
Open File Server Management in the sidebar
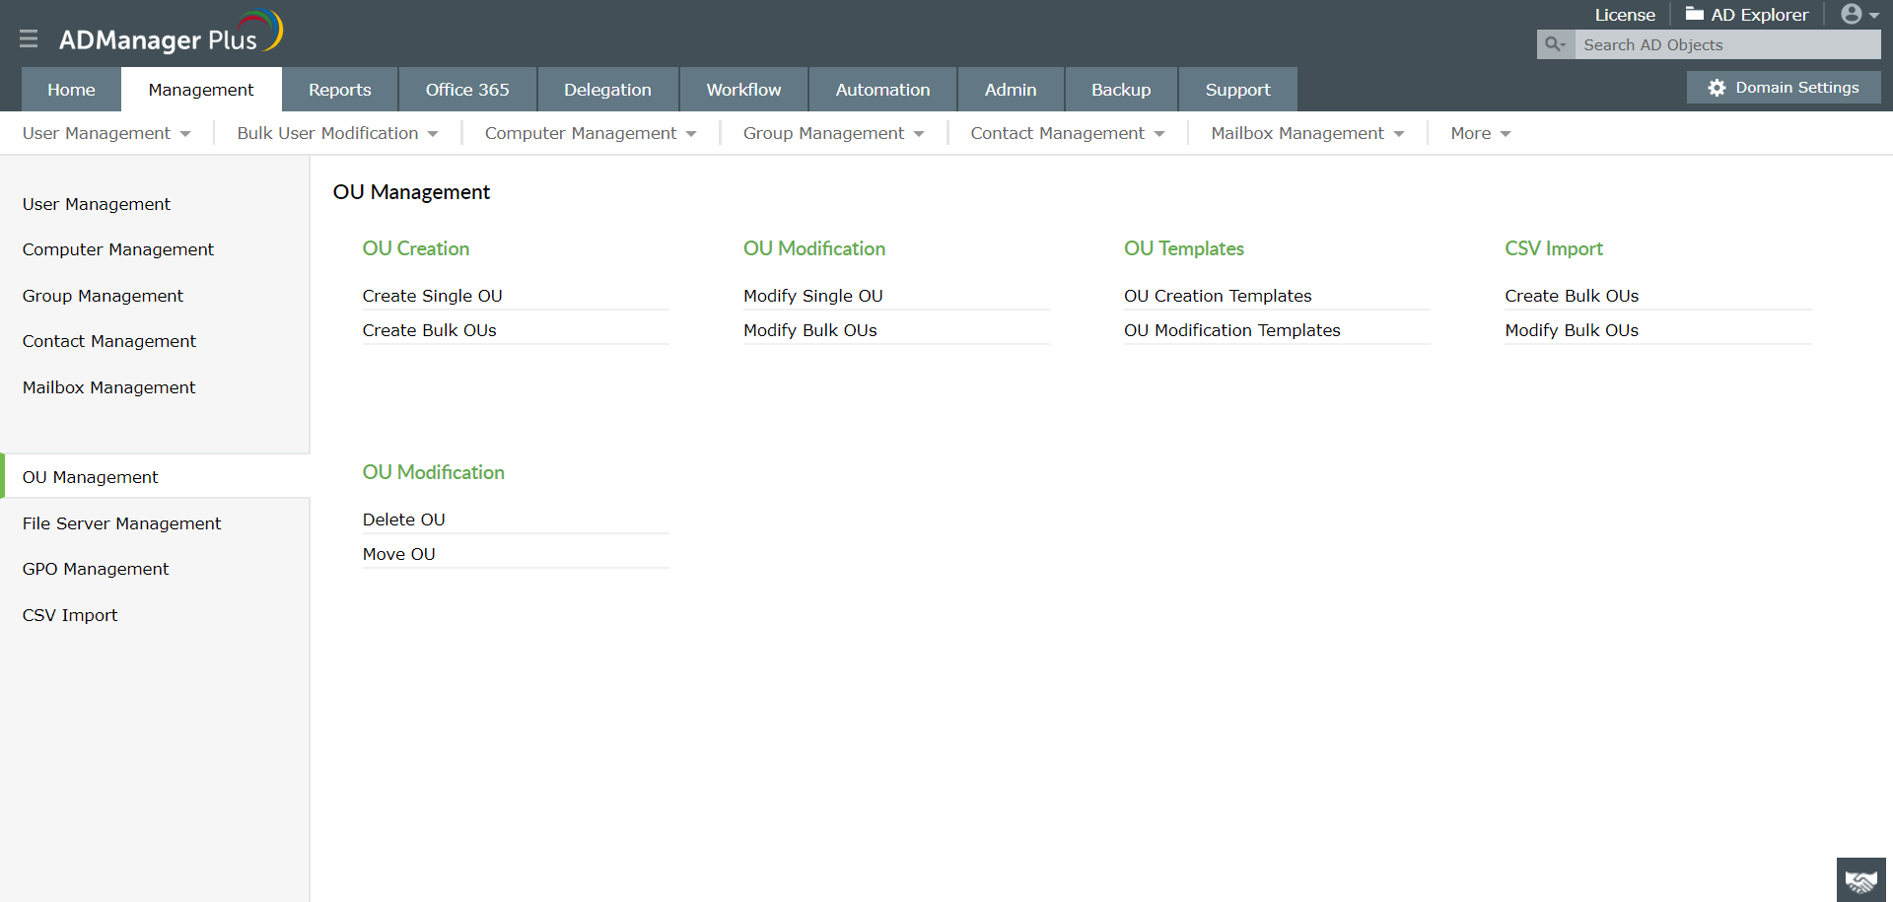tap(121, 523)
